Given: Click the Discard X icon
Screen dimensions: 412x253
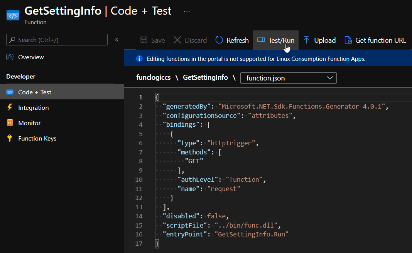Looking at the screenshot, I should (x=177, y=40).
